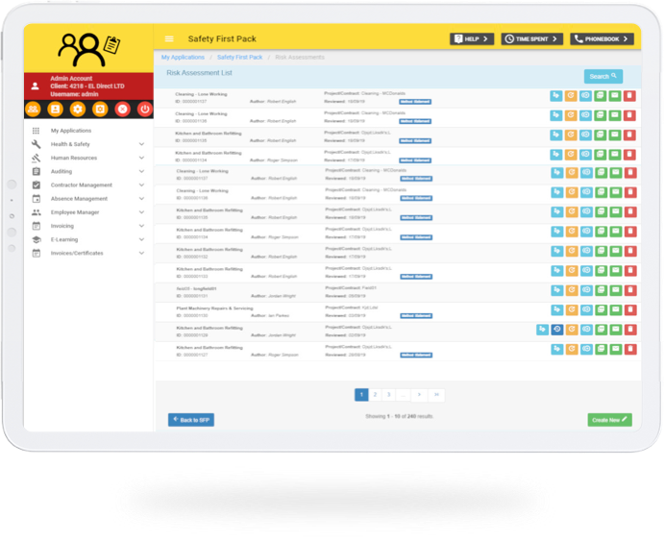Click the hamburger menu icon in yellow header
This screenshot has height=542, width=665.
pyautogui.click(x=169, y=39)
